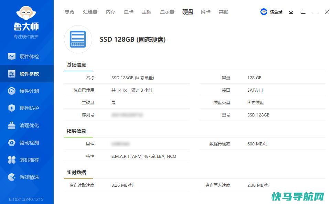Open the 硬件评测 gauge icon

click(x=12, y=91)
